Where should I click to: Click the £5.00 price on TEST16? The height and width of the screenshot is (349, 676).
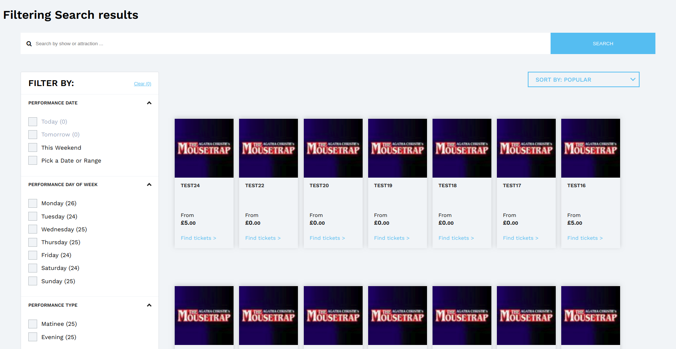click(x=575, y=223)
